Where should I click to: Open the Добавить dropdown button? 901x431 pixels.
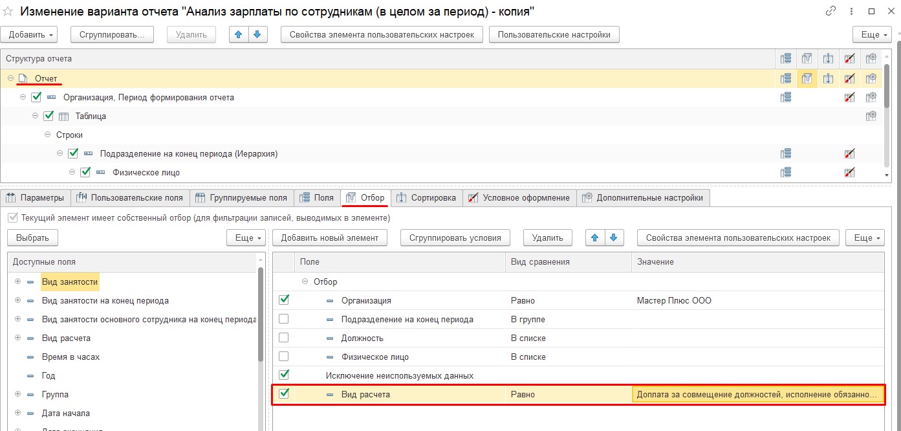(x=29, y=34)
